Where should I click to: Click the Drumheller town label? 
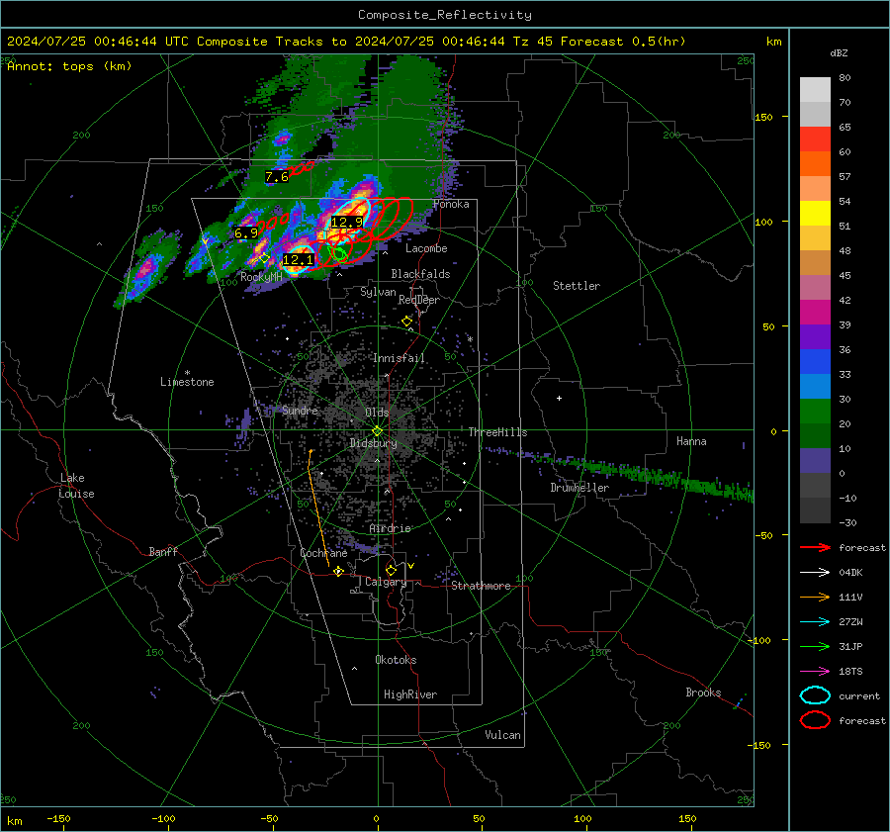coord(579,488)
